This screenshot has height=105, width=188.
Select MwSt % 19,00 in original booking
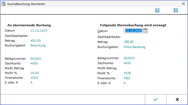pos(35,73)
